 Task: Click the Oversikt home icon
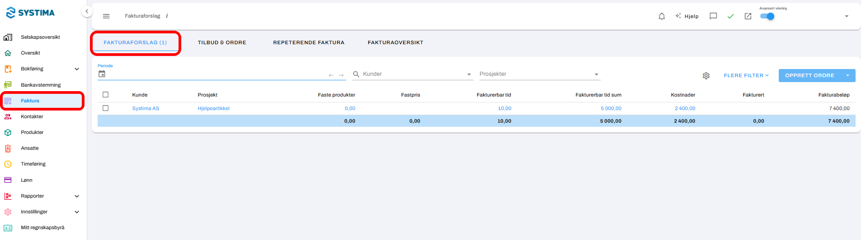point(8,53)
